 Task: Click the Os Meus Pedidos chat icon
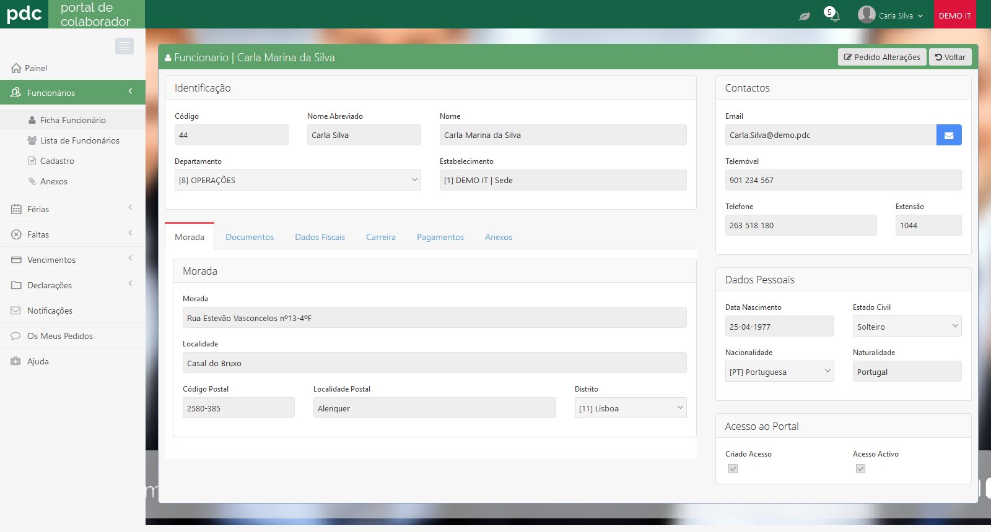click(16, 336)
